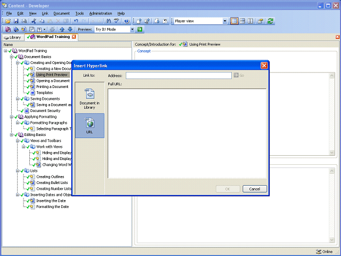
Task: Collapse the Saving Documents tree node
Action: click(18, 99)
